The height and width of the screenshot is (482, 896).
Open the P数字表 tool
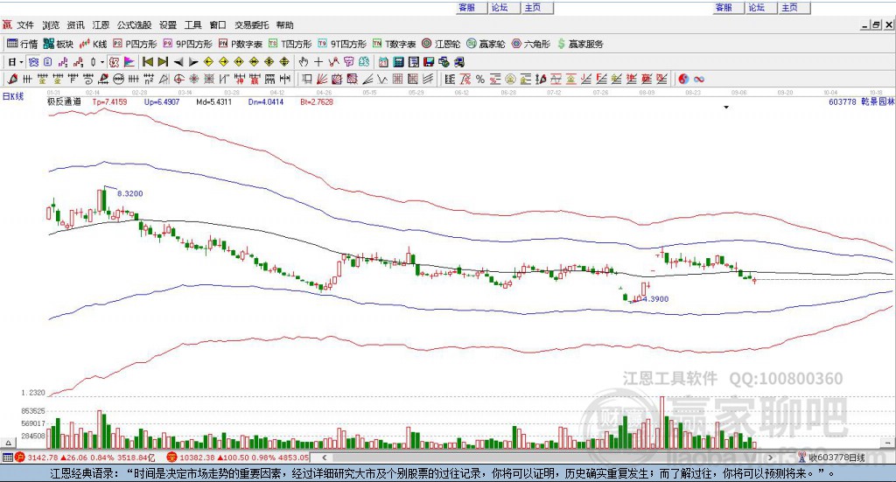pyautogui.click(x=240, y=44)
